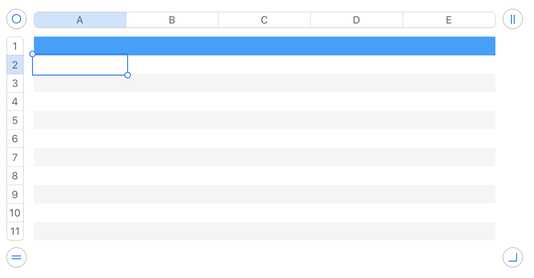Select column D header

(x=356, y=20)
